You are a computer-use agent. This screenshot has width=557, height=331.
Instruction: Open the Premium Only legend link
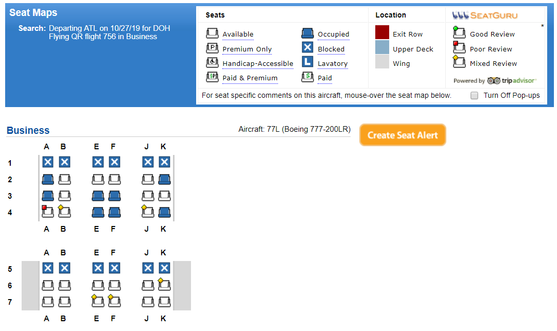(x=247, y=49)
